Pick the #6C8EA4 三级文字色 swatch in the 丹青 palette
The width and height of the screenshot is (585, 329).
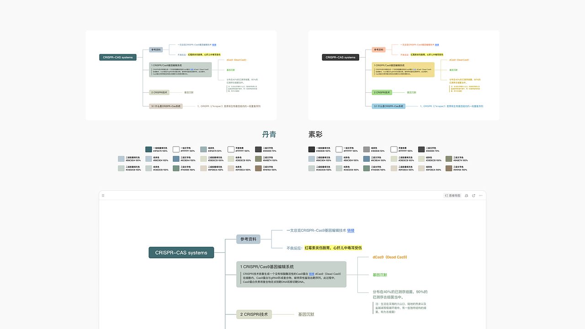pos(176,159)
